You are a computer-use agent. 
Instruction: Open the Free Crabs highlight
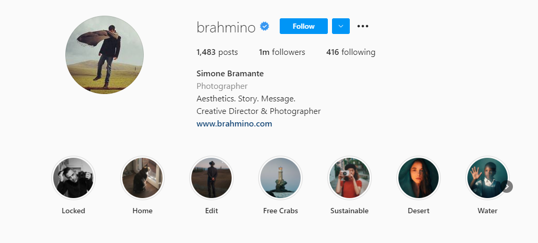click(x=280, y=178)
